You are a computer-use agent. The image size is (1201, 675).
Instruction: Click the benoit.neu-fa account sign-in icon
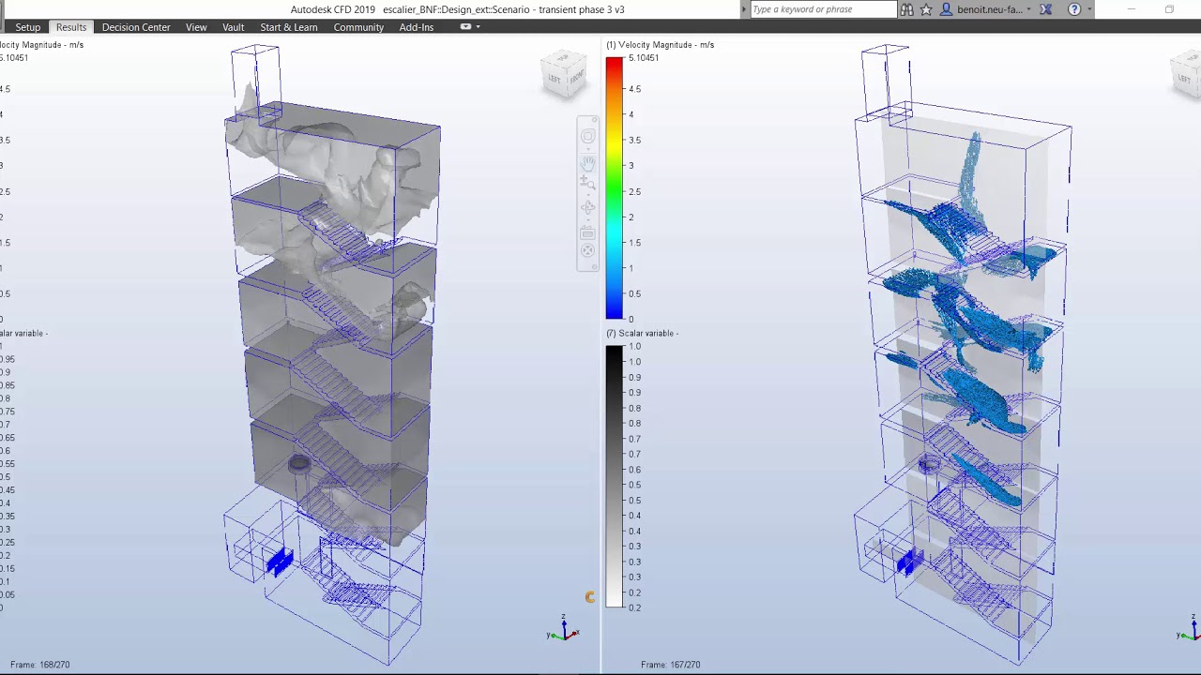tap(946, 9)
